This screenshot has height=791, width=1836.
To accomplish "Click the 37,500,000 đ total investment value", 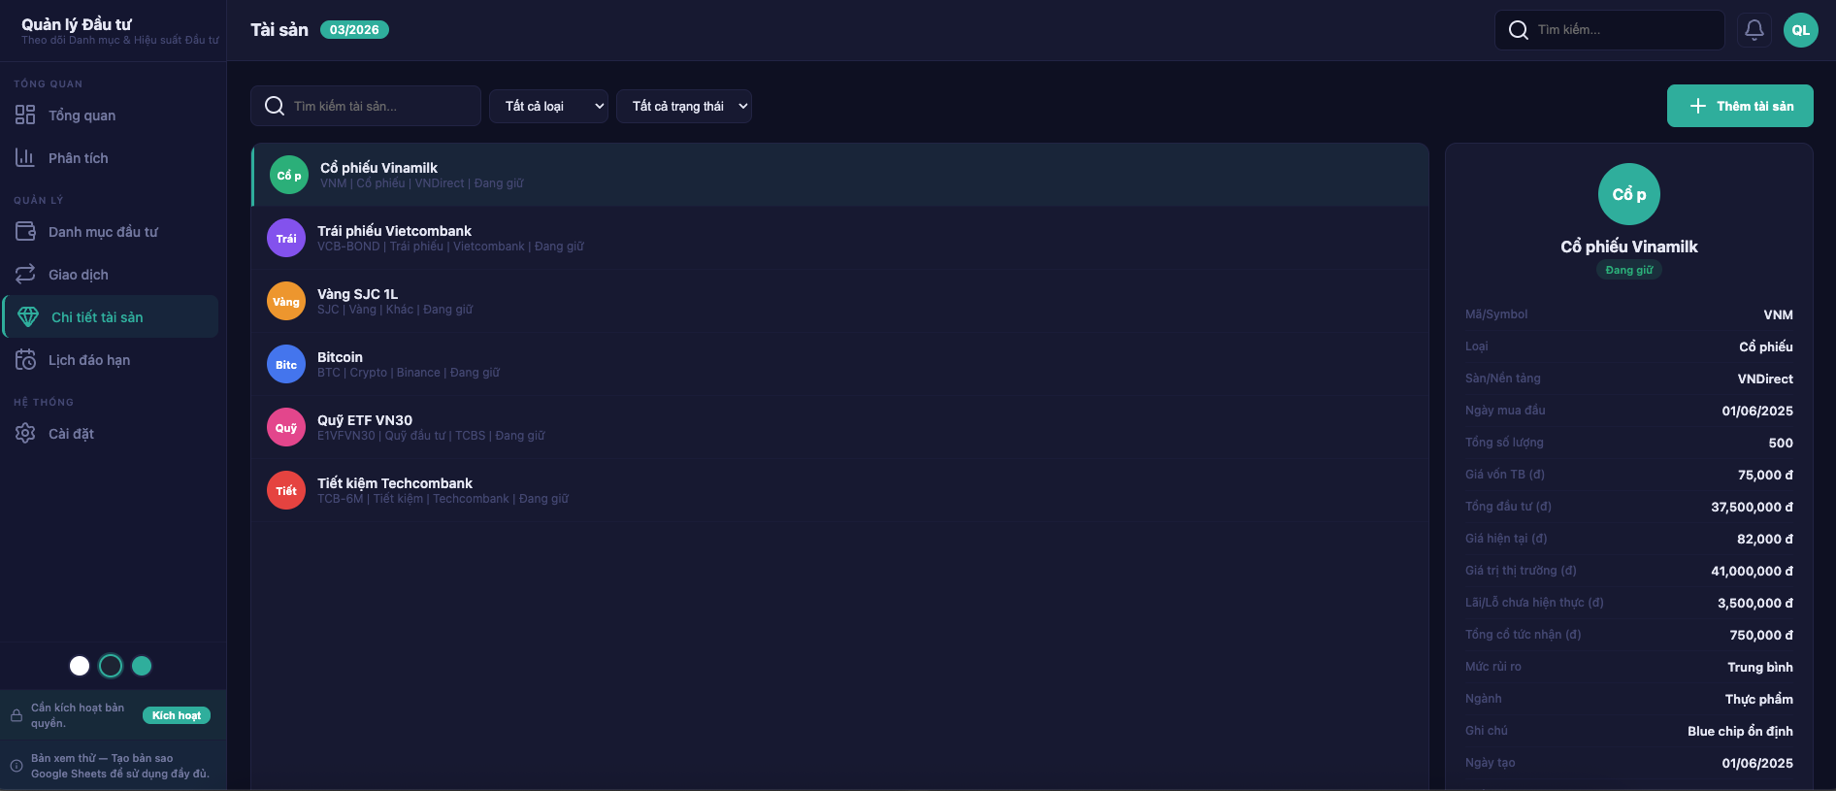I will (1752, 507).
